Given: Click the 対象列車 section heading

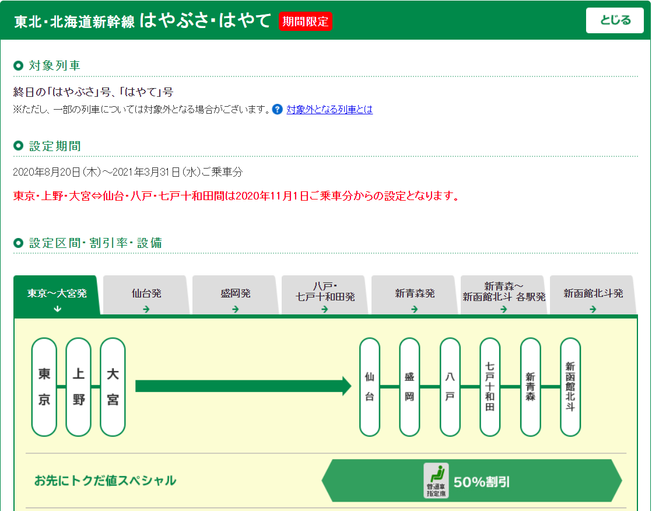Looking at the screenshot, I should [54, 65].
